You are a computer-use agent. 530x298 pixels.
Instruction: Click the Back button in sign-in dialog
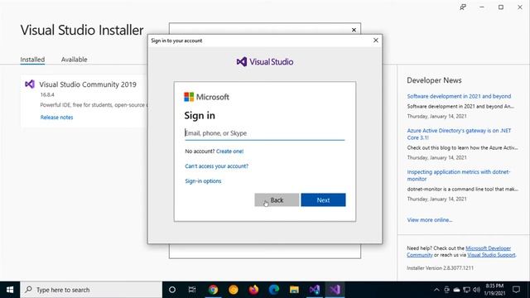(277, 200)
